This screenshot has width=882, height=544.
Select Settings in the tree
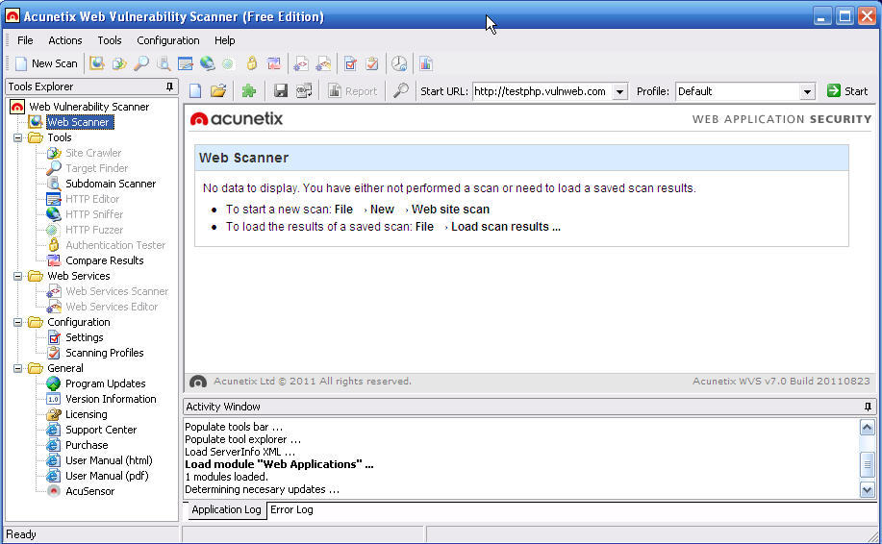point(84,337)
